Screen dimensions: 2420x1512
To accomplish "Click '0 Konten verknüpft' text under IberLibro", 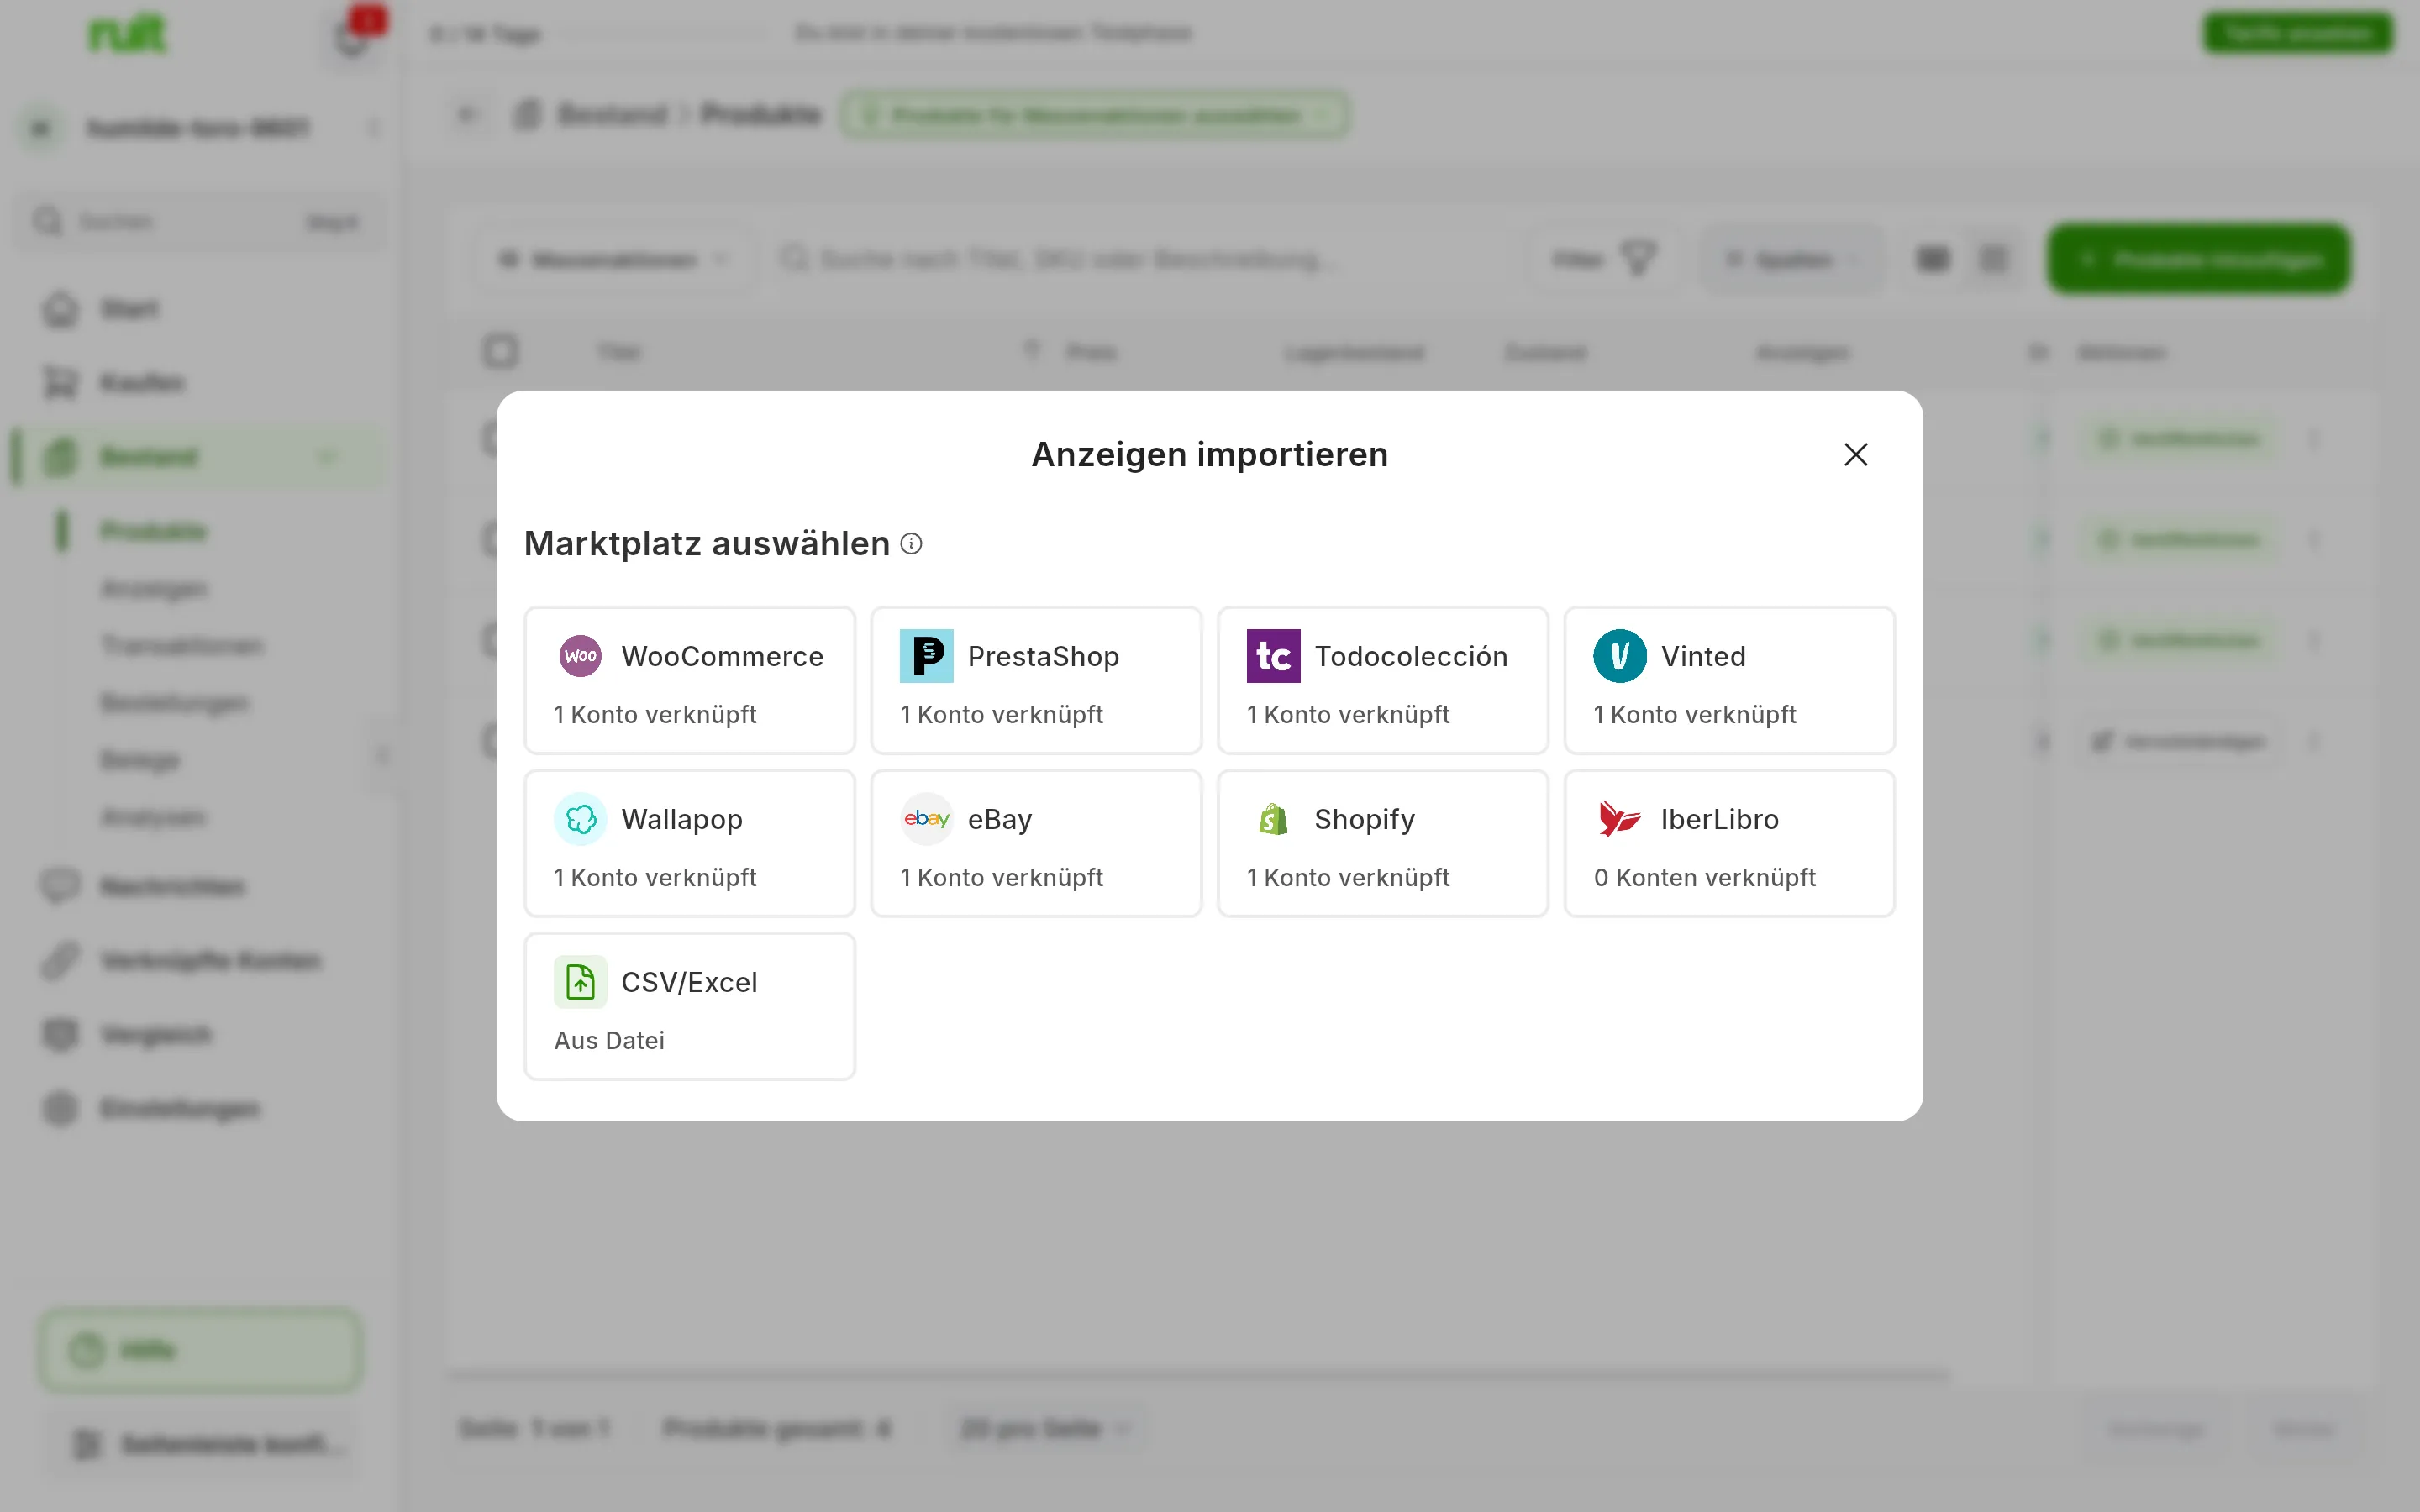I will click(x=1705, y=878).
